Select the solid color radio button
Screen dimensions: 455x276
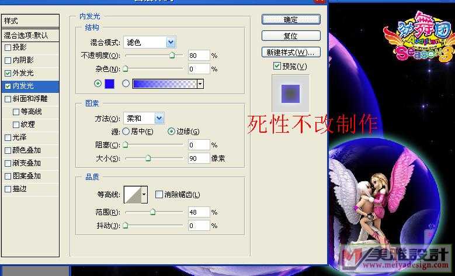pos(98,84)
